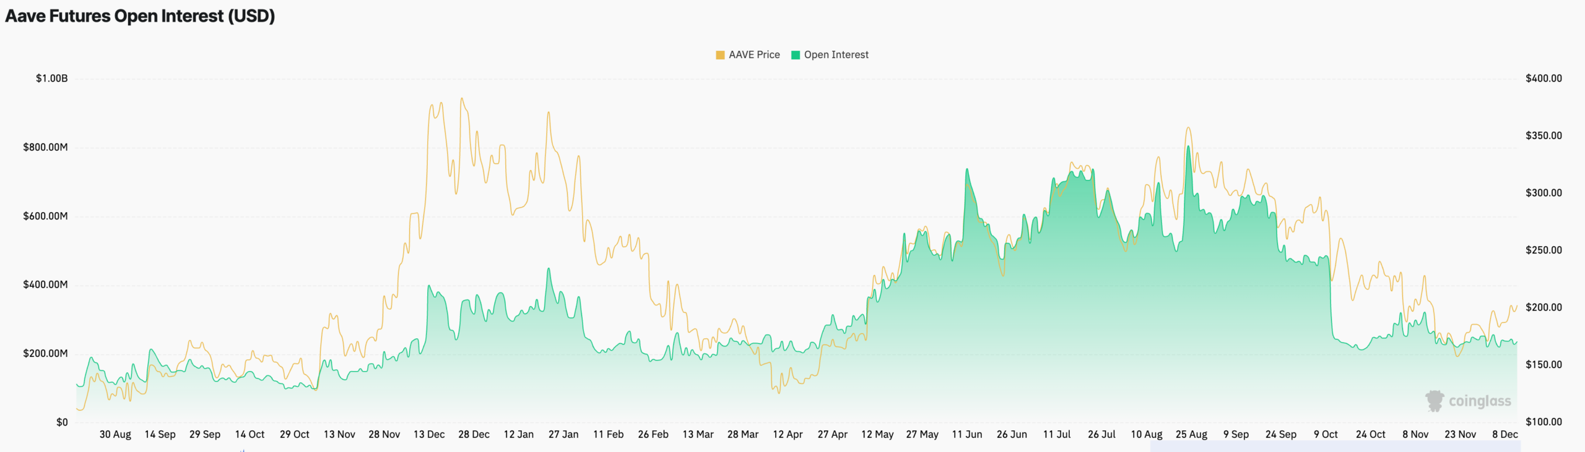Image resolution: width=1585 pixels, height=452 pixels.
Task: Select the $300.00 right axis label
Action: [1544, 193]
